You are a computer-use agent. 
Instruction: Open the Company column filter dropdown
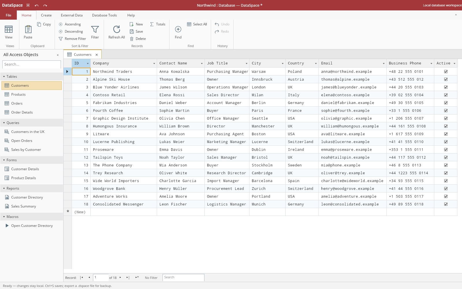(x=154, y=63)
